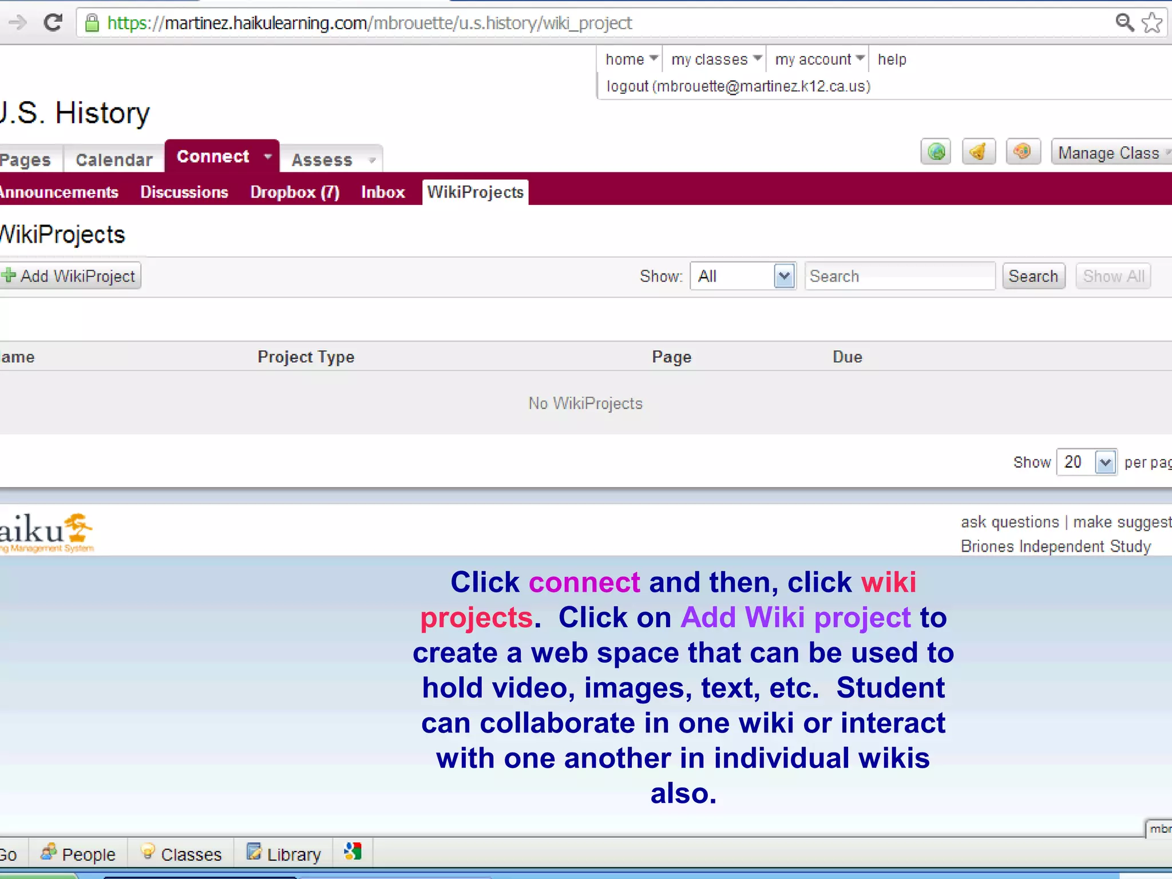Open Library in bottom toolbar

click(x=284, y=854)
